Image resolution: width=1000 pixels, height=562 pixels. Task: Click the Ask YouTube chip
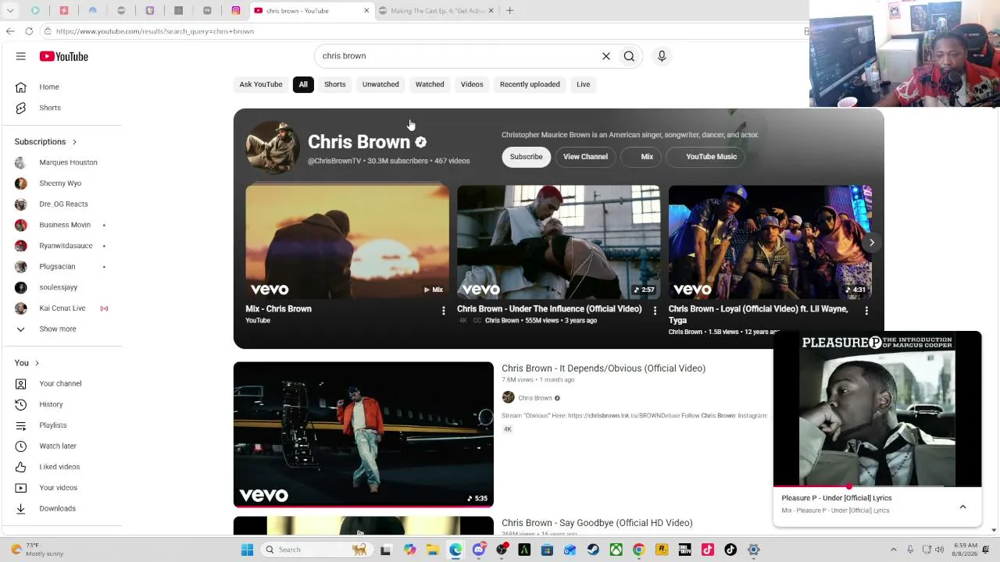[261, 84]
